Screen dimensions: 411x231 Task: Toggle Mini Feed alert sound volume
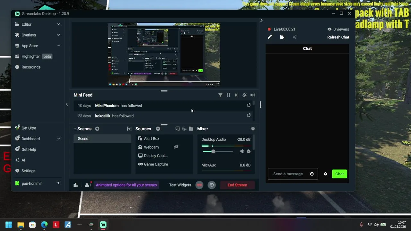[253, 95]
